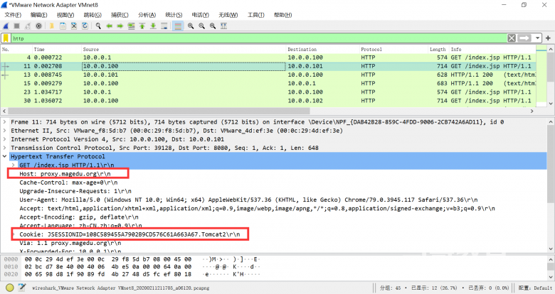555x294 pixels.
Task: Open the display filter bookmark menu
Action: coord(6,38)
